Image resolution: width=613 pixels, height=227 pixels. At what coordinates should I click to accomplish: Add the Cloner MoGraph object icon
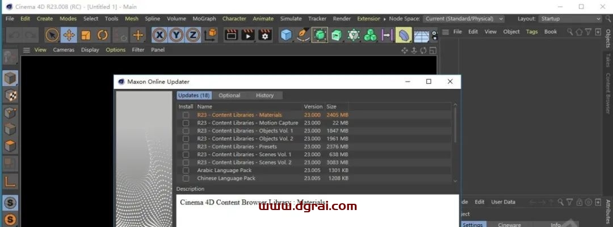pos(354,35)
